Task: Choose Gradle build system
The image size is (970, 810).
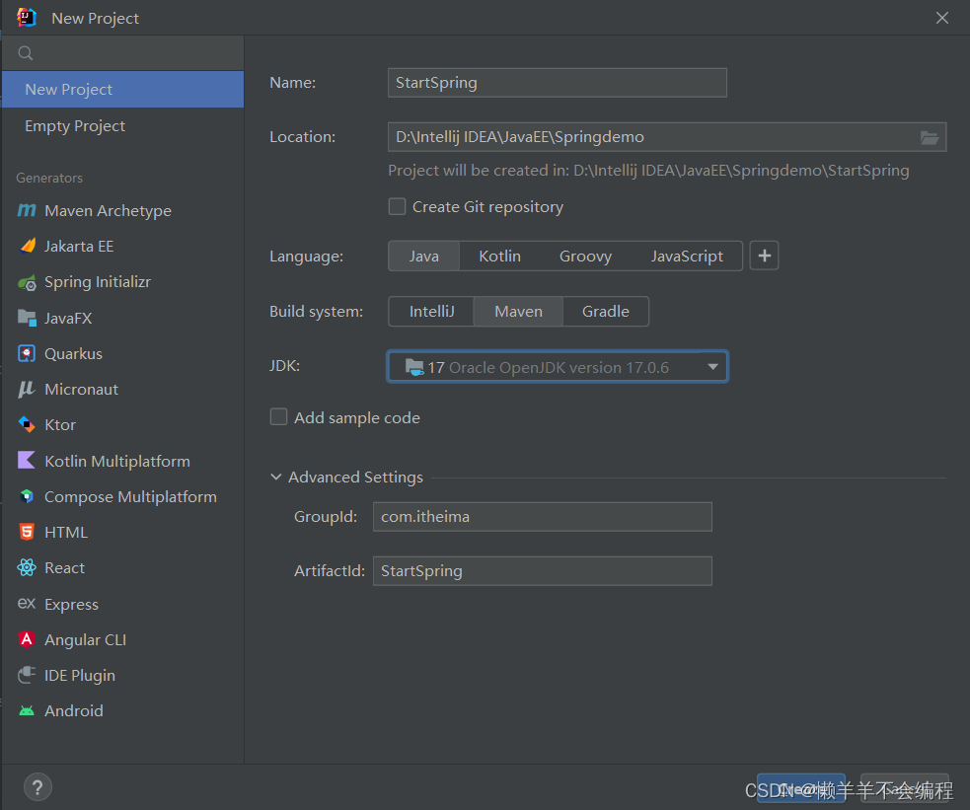Action: coord(606,311)
